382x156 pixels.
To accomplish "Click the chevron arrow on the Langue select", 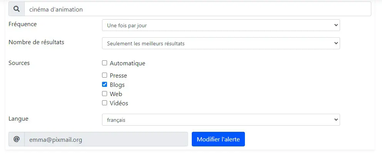I will 336,120.
